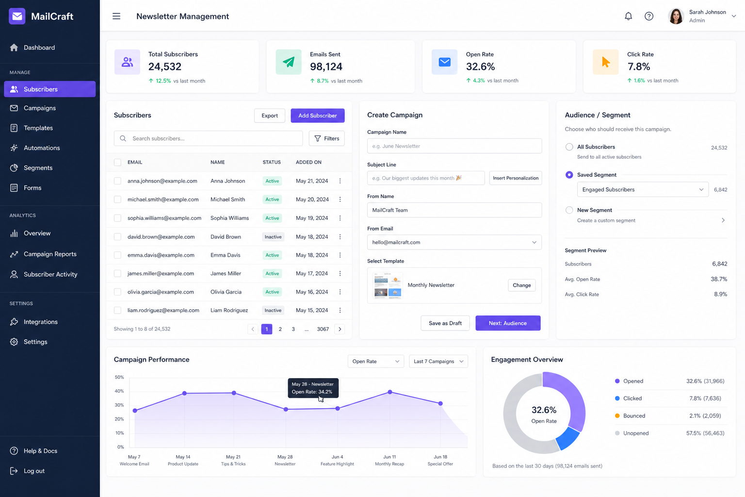
Task: Open row actions for olivia.garcia@example.com
Action: 340,292
